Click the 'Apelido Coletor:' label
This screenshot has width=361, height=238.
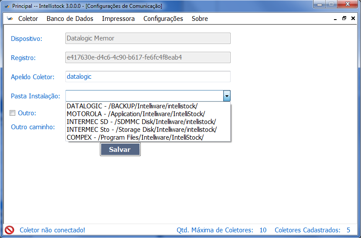pos(33,77)
